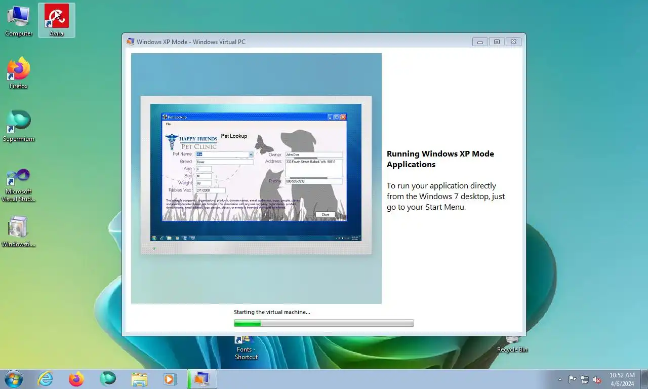This screenshot has height=389, width=648.
Task: Select the Fonts - Shortcut desktop icon
Action: [246, 348]
